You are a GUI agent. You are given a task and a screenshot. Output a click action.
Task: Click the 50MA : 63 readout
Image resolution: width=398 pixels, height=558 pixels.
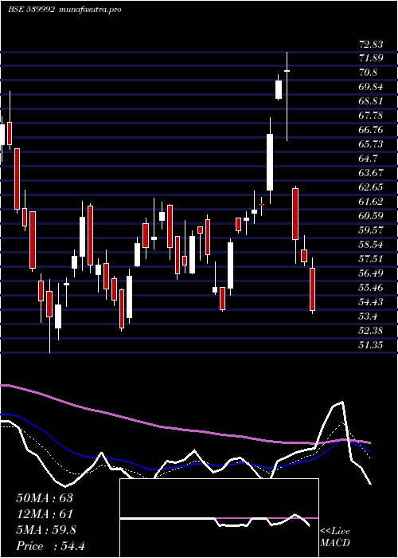[x=45, y=497]
